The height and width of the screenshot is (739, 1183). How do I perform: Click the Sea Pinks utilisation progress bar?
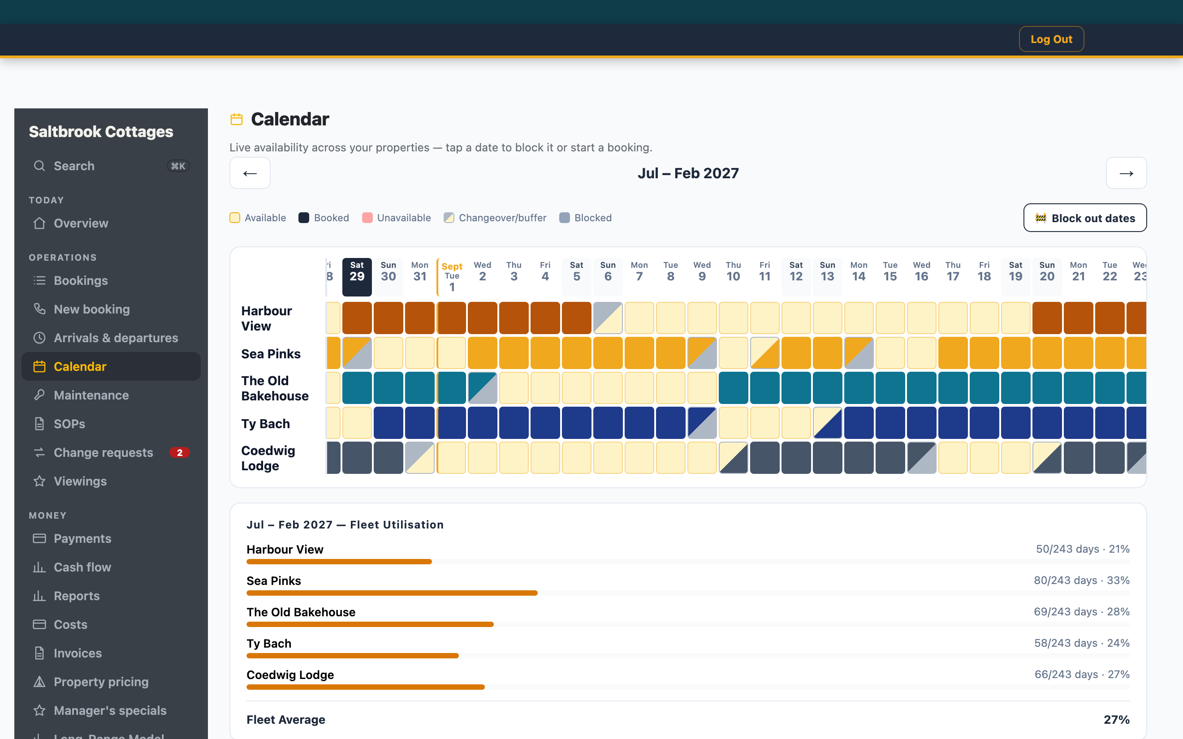688,593
